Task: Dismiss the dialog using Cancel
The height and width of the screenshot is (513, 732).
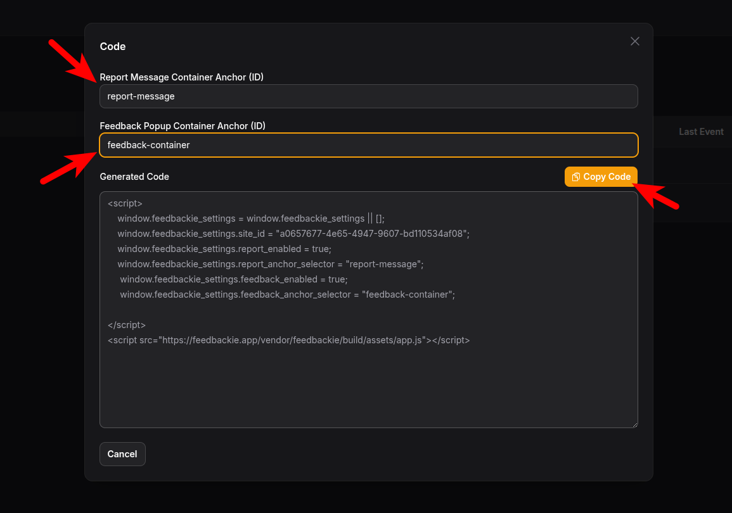Action: tap(122, 454)
